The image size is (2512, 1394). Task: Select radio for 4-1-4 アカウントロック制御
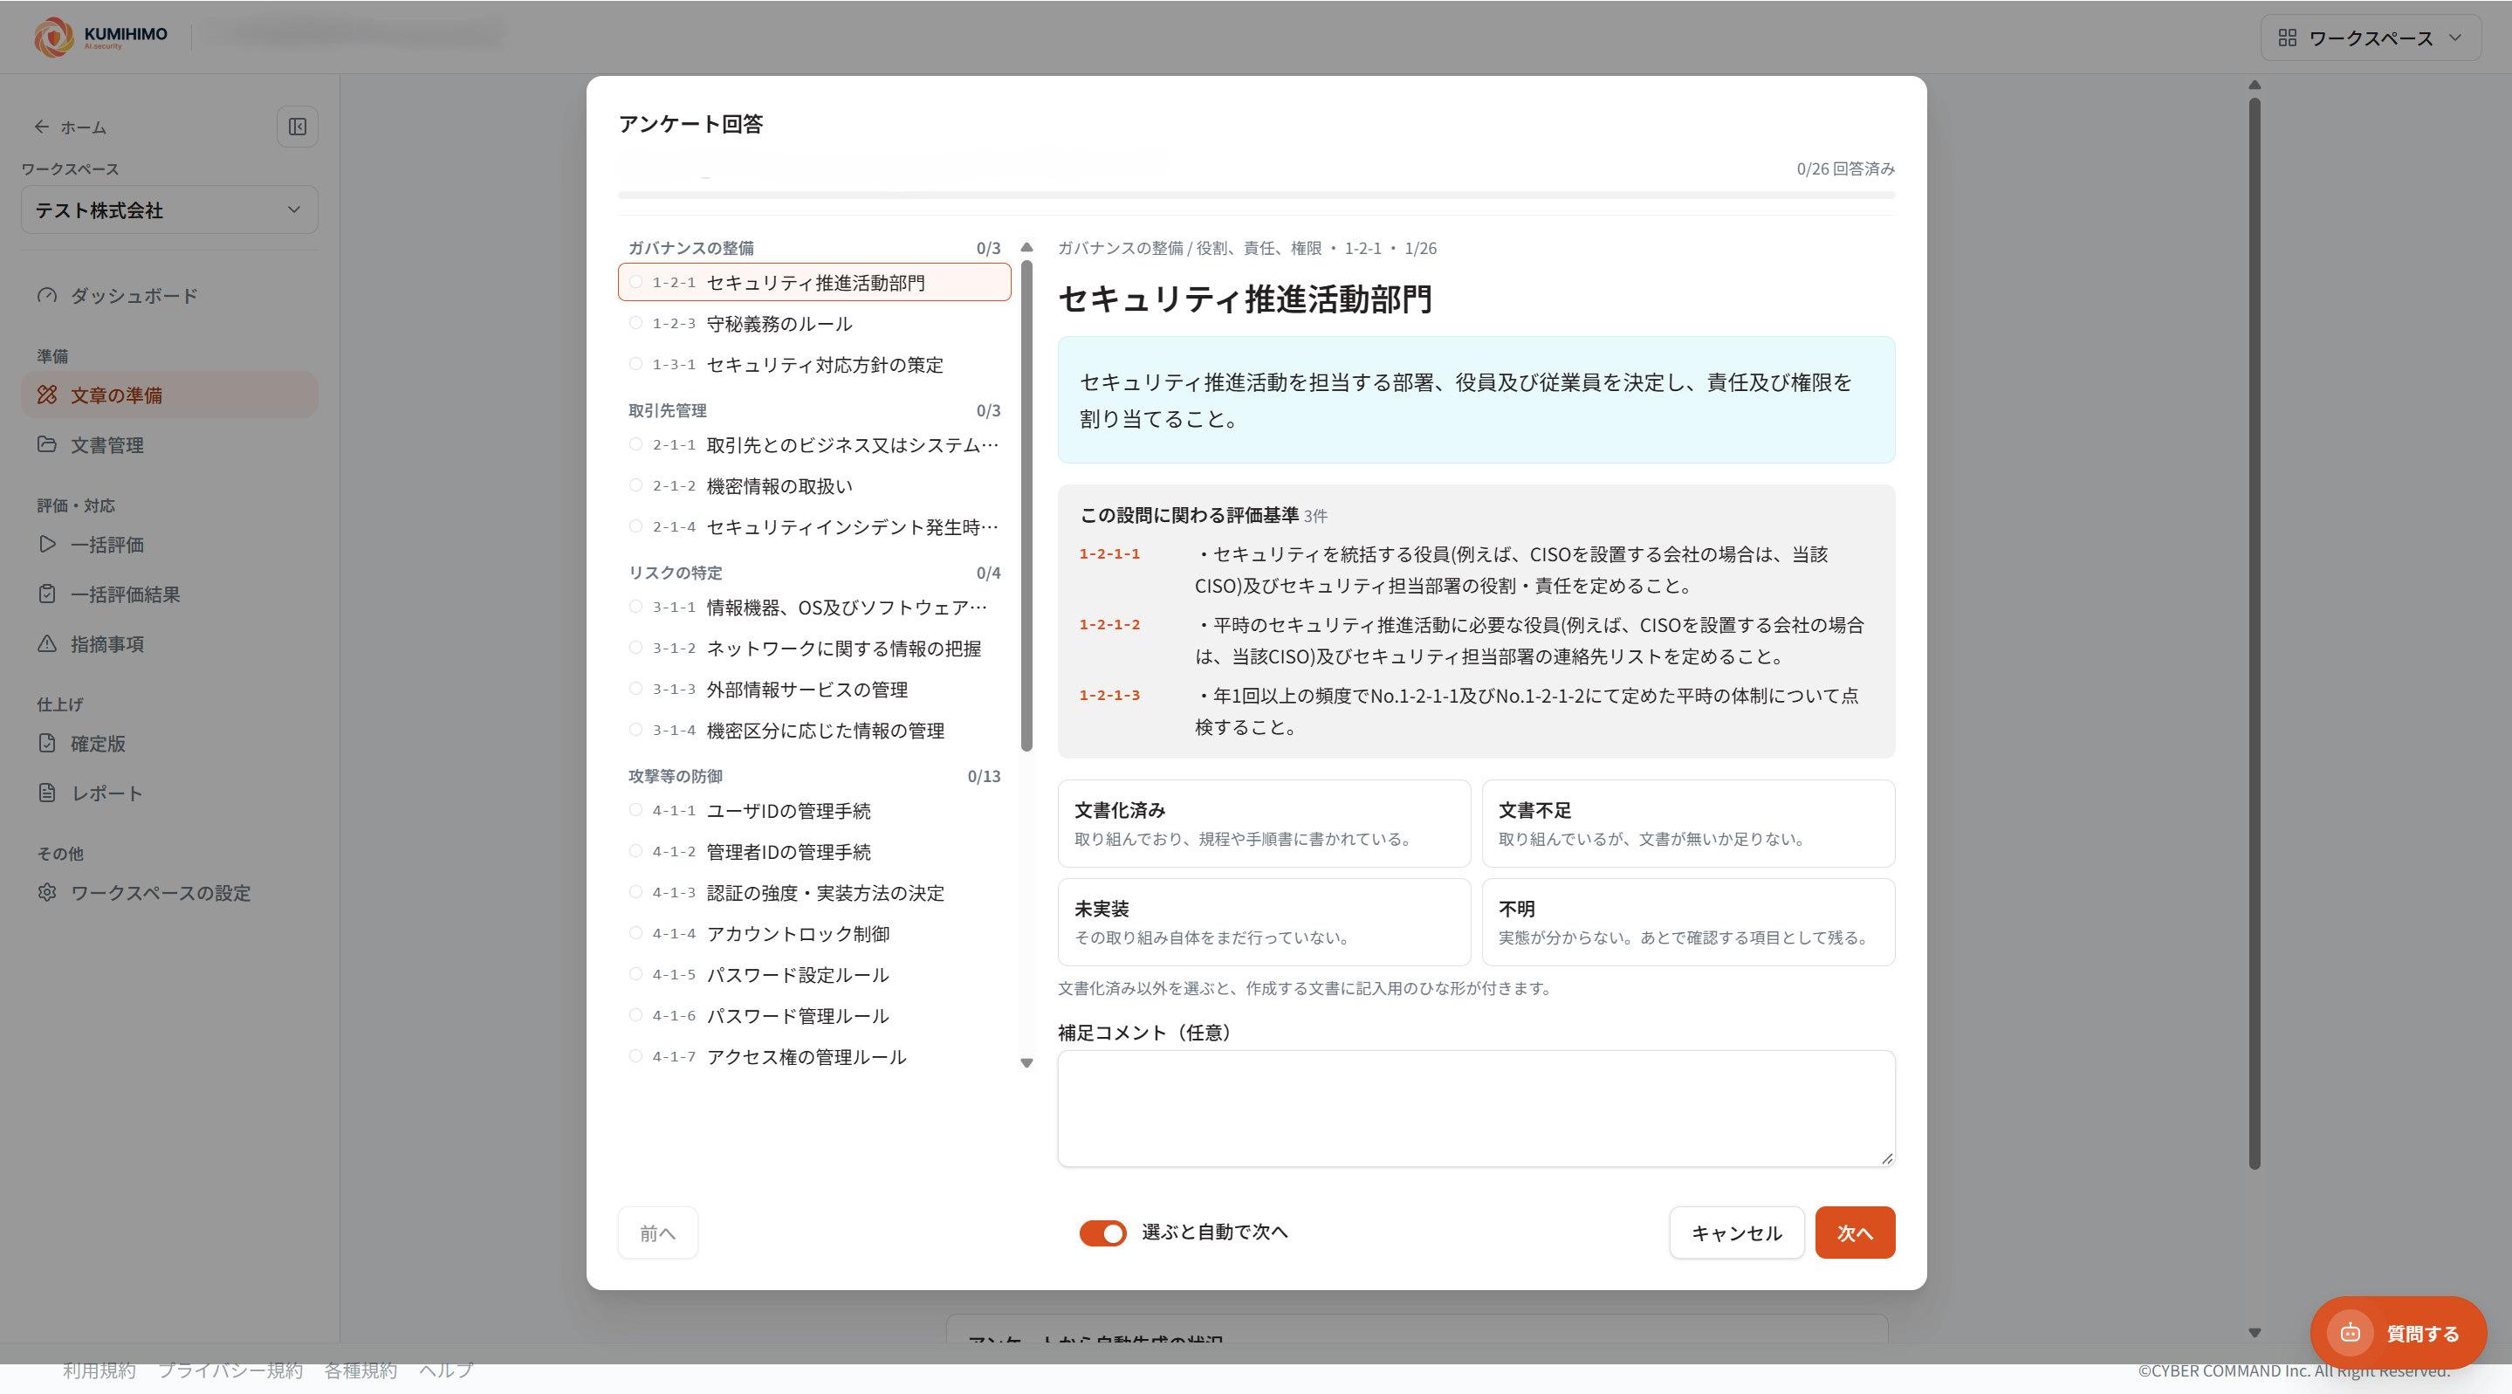coord(635,934)
